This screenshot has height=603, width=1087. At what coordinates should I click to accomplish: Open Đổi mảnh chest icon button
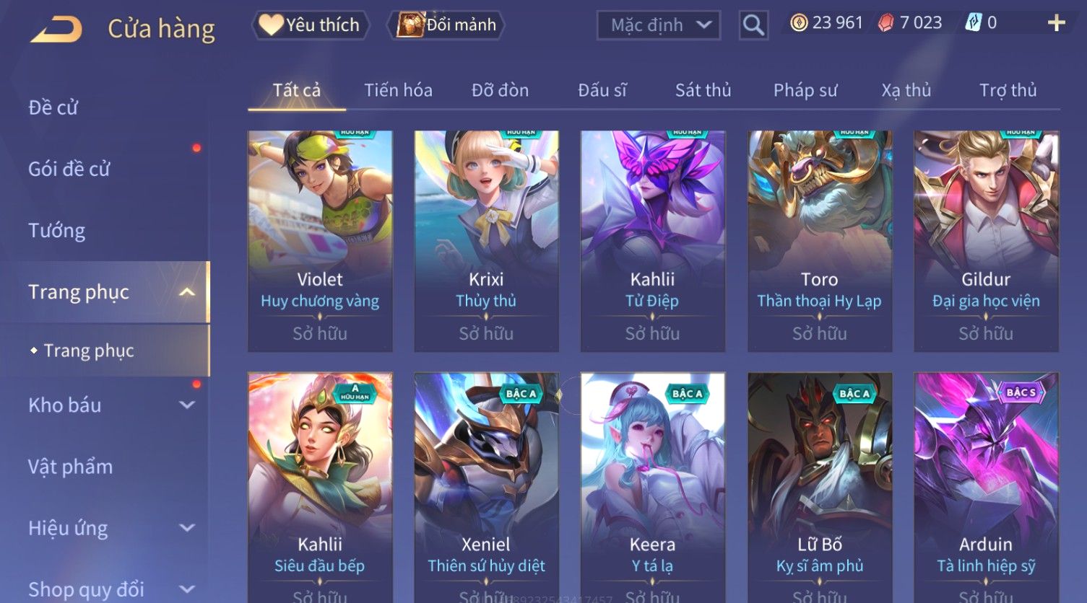click(446, 25)
